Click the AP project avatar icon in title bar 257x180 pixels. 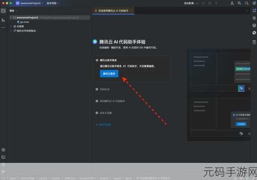click(x=18, y=3)
